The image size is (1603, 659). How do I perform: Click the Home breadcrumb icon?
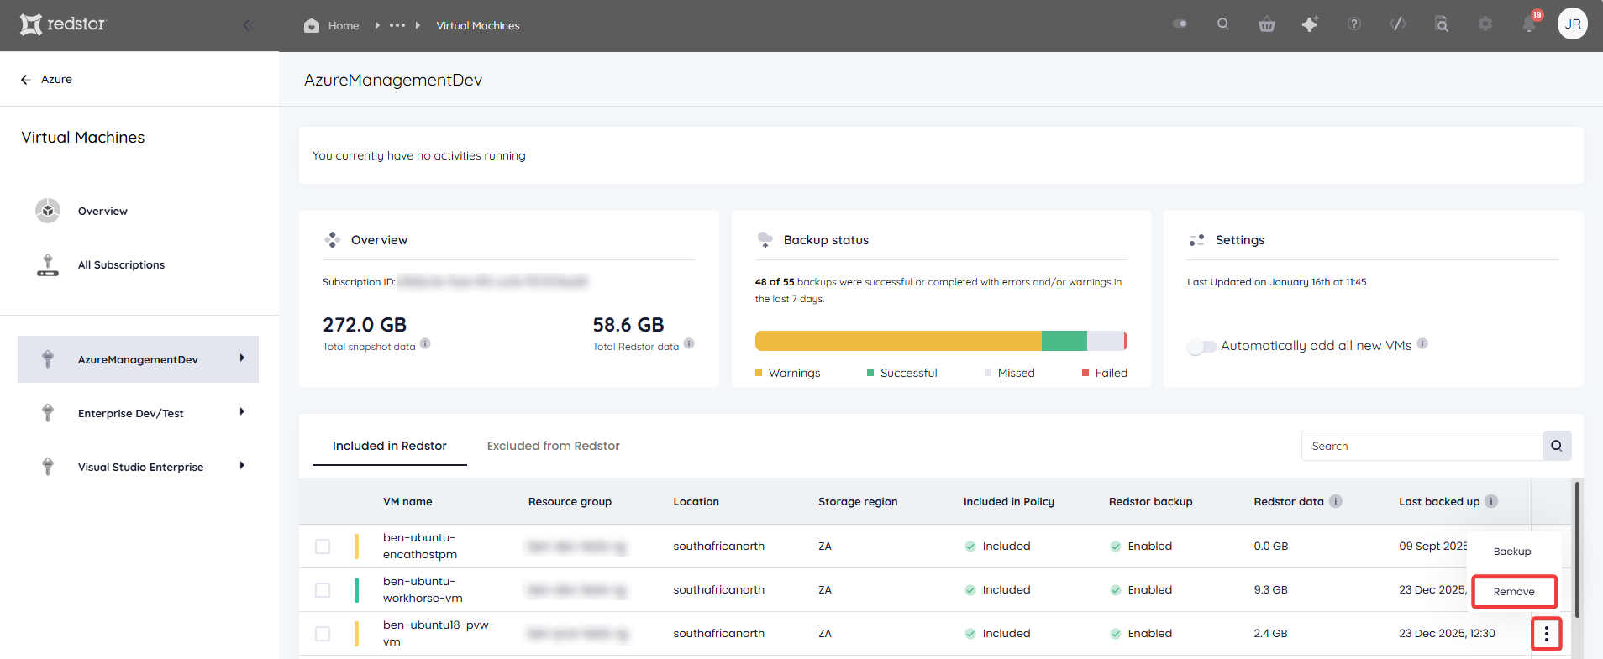tap(312, 25)
